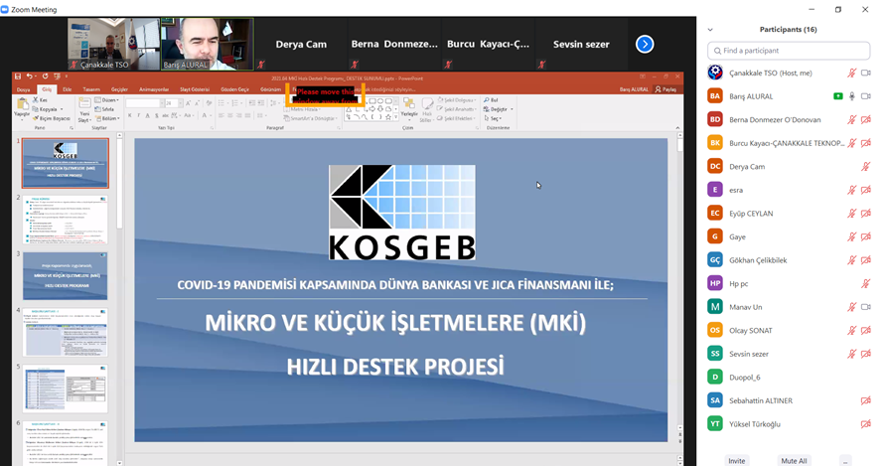Click the Biçim Boyacısı format painter icon
The height and width of the screenshot is (466, 888).
pos(36,118)
